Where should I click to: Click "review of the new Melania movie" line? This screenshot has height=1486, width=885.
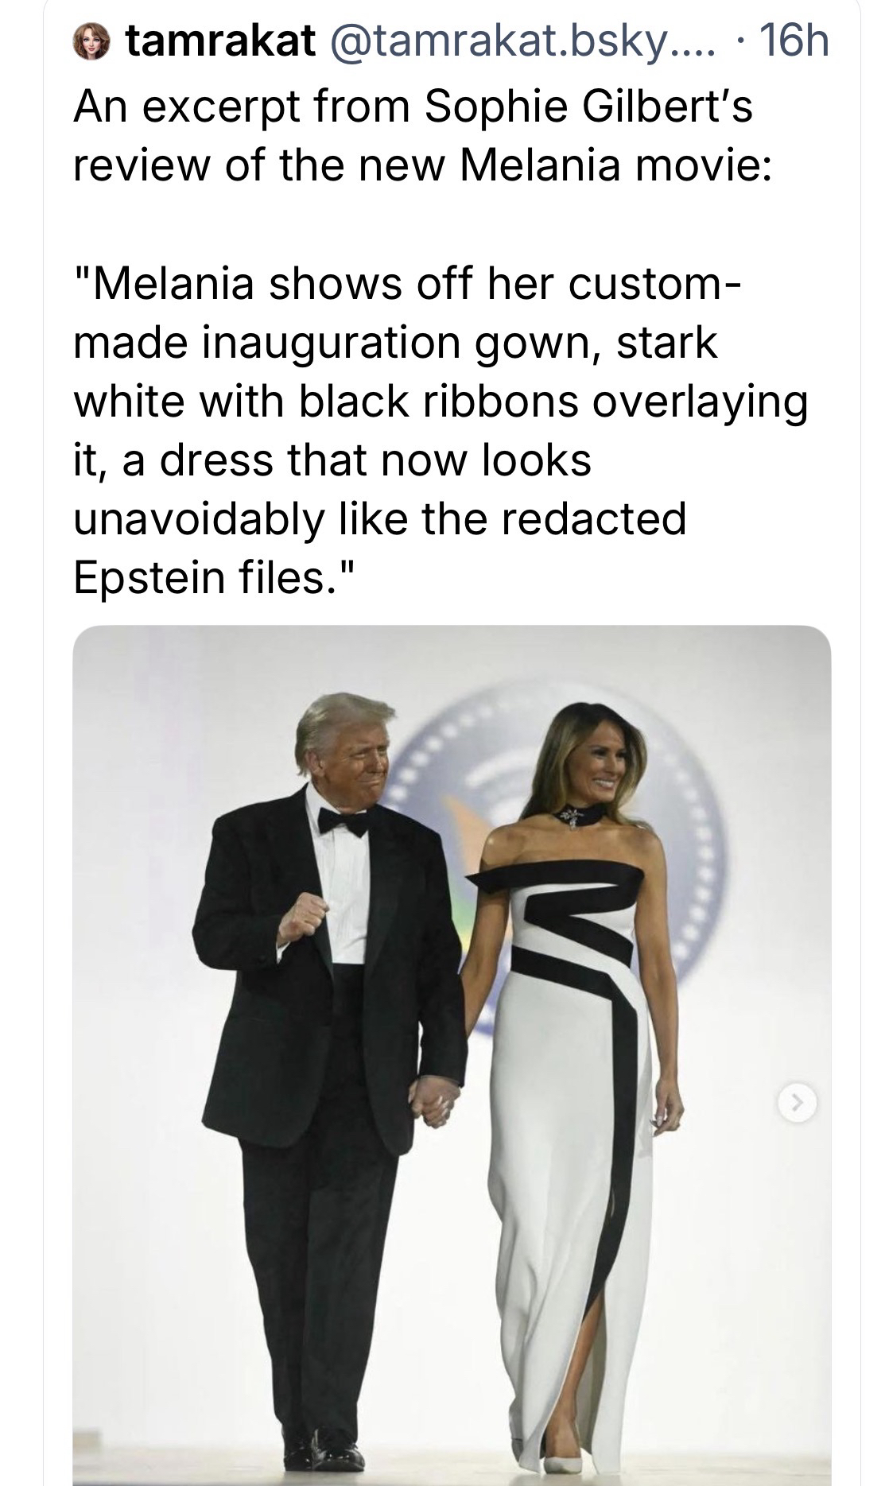coord(421,165)
